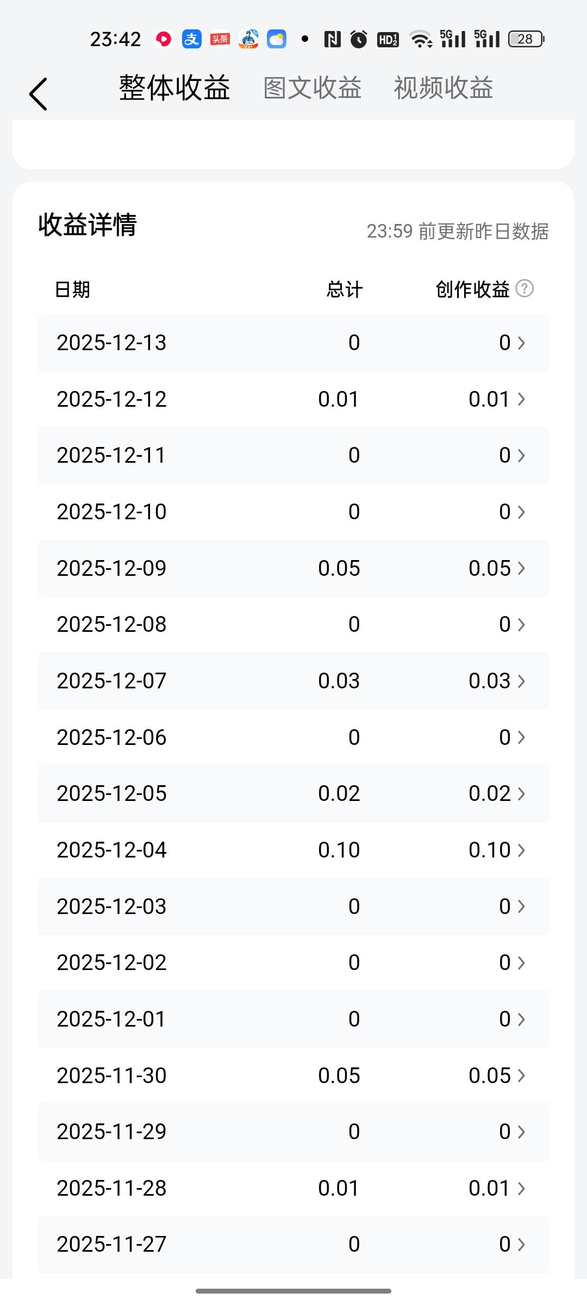Tap the 2025-12-05 date entry

[111, 793]
